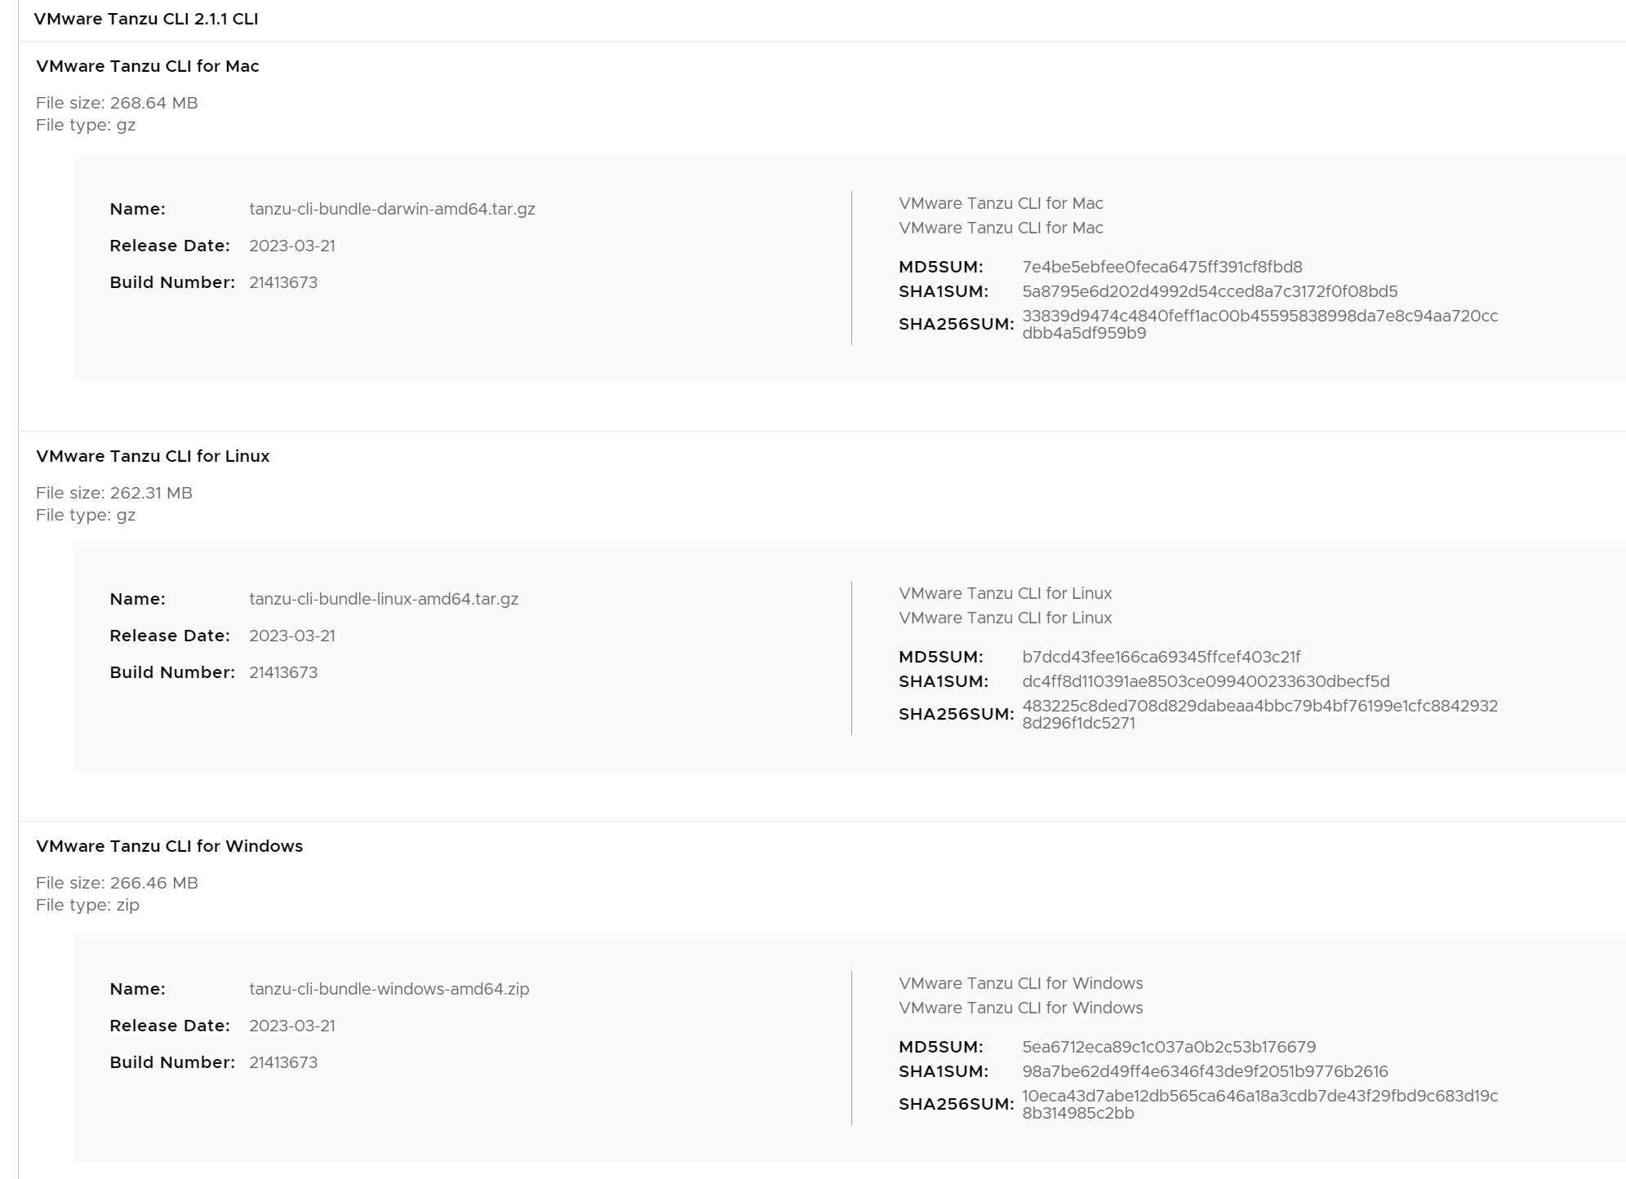Click the Windows SHA256SUM hash value

tap(1259, 1104)
